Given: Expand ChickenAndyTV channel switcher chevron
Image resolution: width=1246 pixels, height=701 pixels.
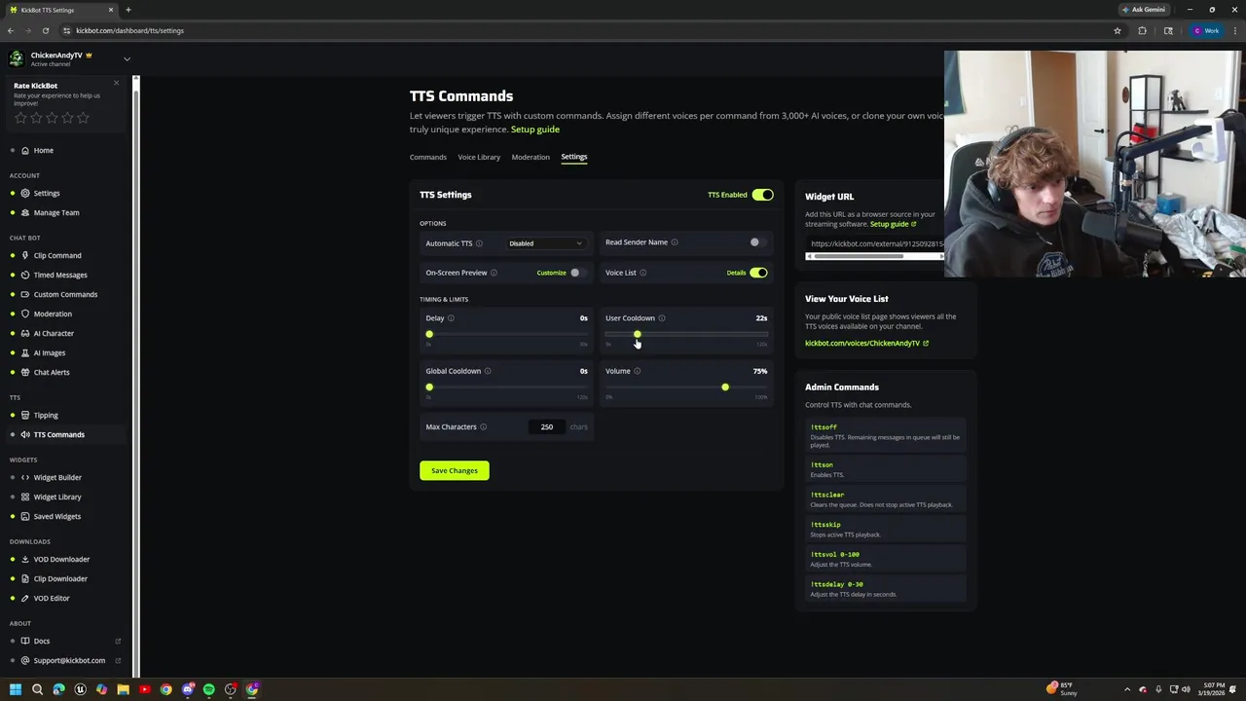Looking at the screenshot, I should 127,59.
